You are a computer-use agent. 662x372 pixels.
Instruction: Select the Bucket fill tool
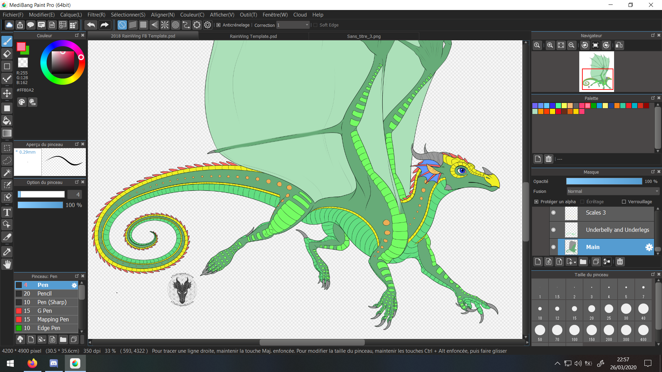(x=7, y=121)
